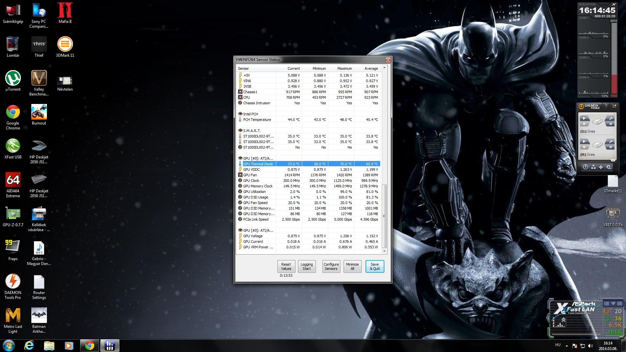Open the Lomtár recycle bin
The image size is (626, 352).
13,47
